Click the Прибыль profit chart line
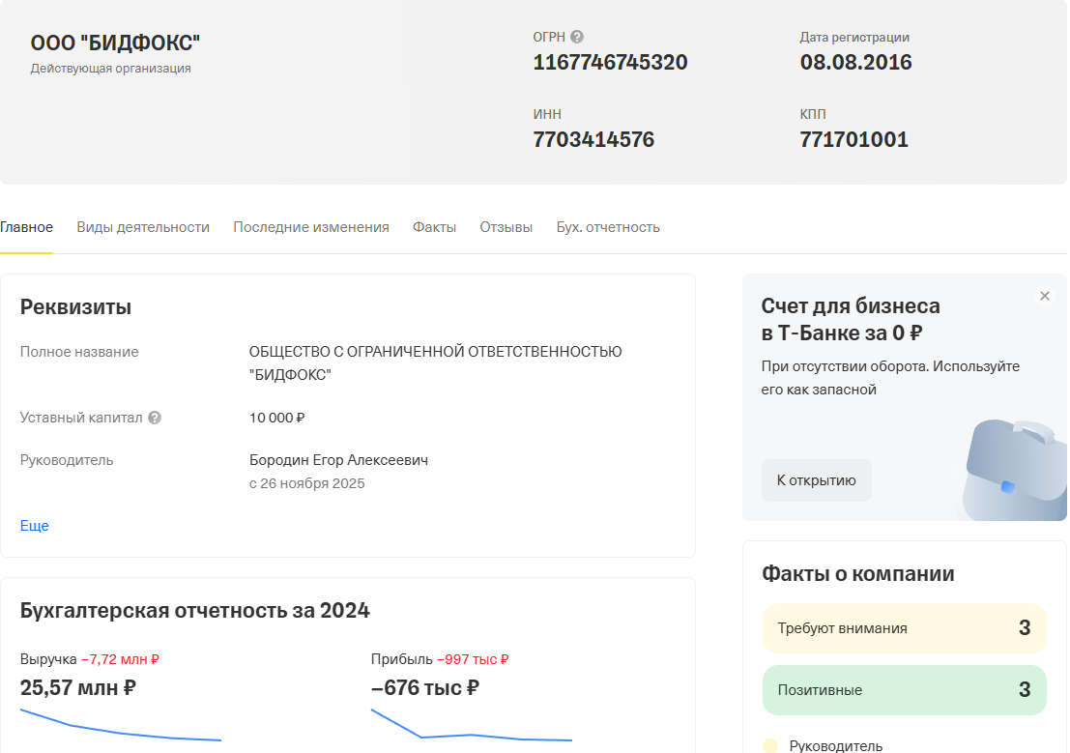The height and width of the screenshot is (753, 1070). click(471, 735)
